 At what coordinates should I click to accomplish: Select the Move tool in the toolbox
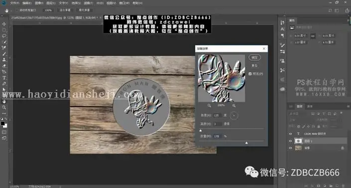click(x=4, y=24)
